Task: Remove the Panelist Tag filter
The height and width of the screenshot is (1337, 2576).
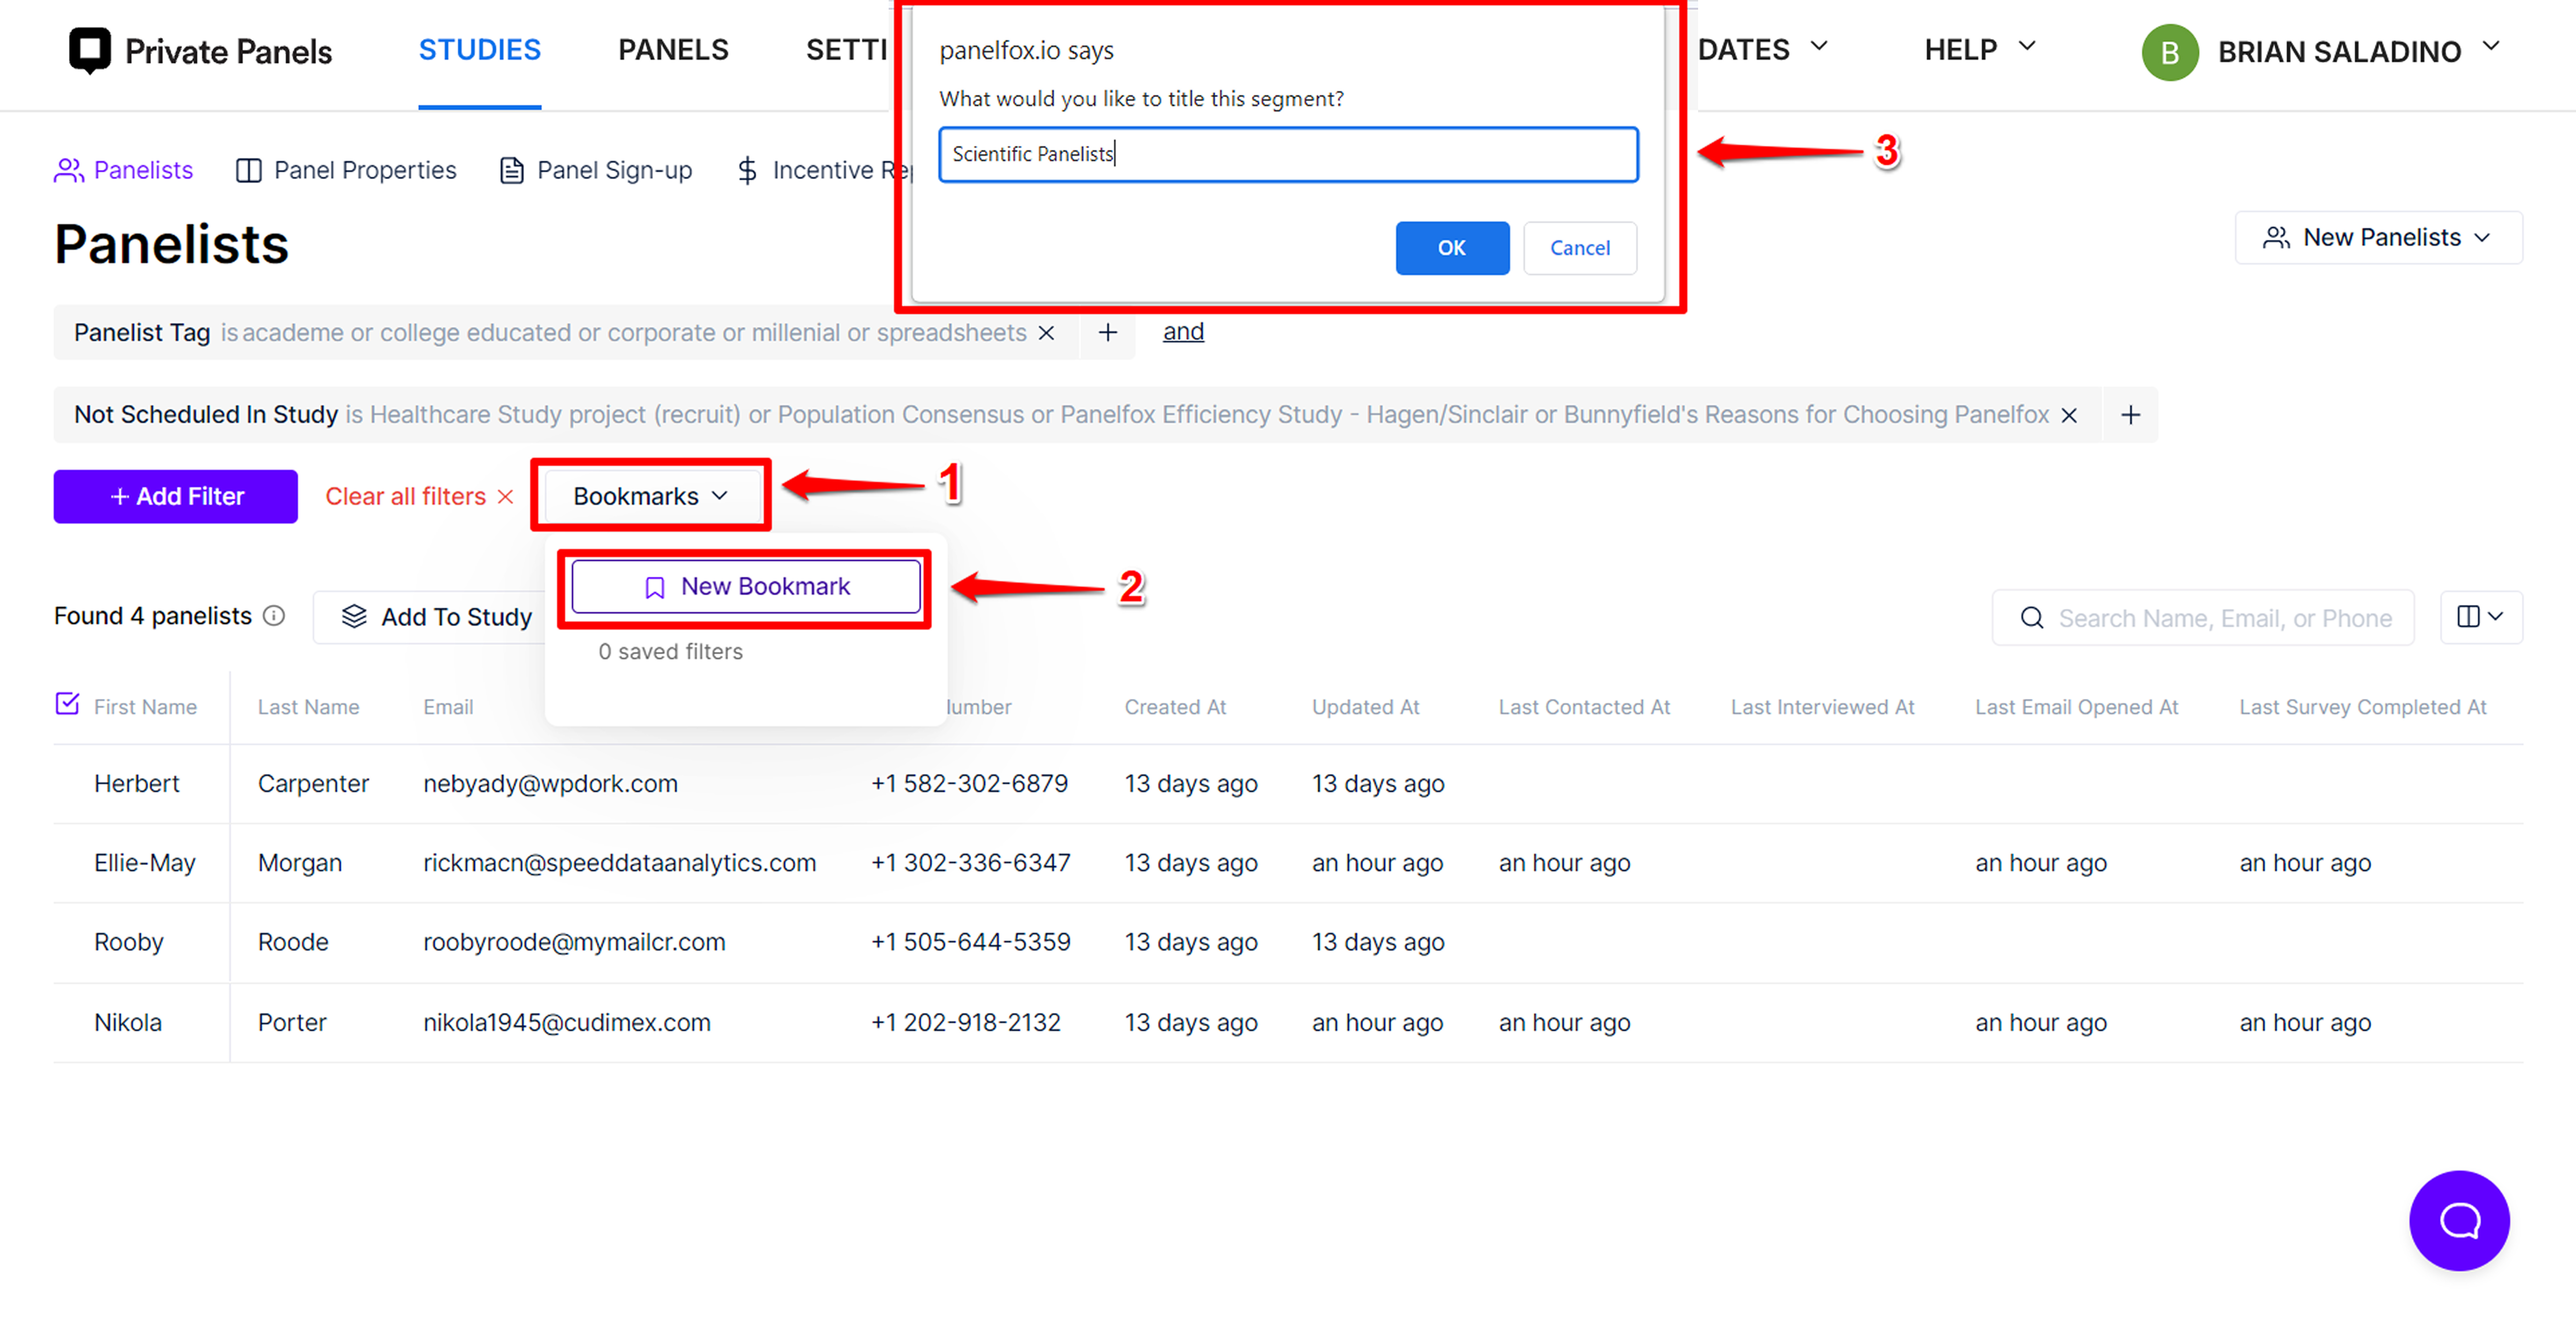Action: point(1046,333)
